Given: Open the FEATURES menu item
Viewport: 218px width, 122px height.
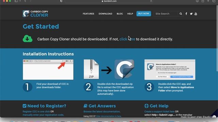Looking at the screenshot, I should (89, 14).
